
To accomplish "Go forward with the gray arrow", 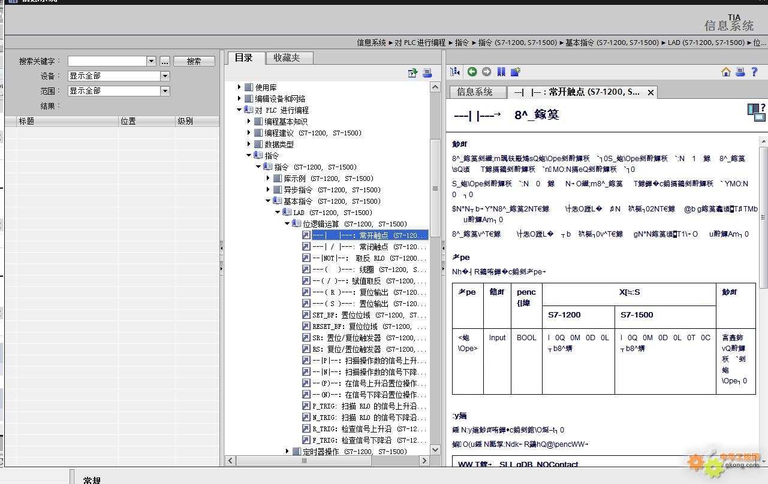I will 487,72.
